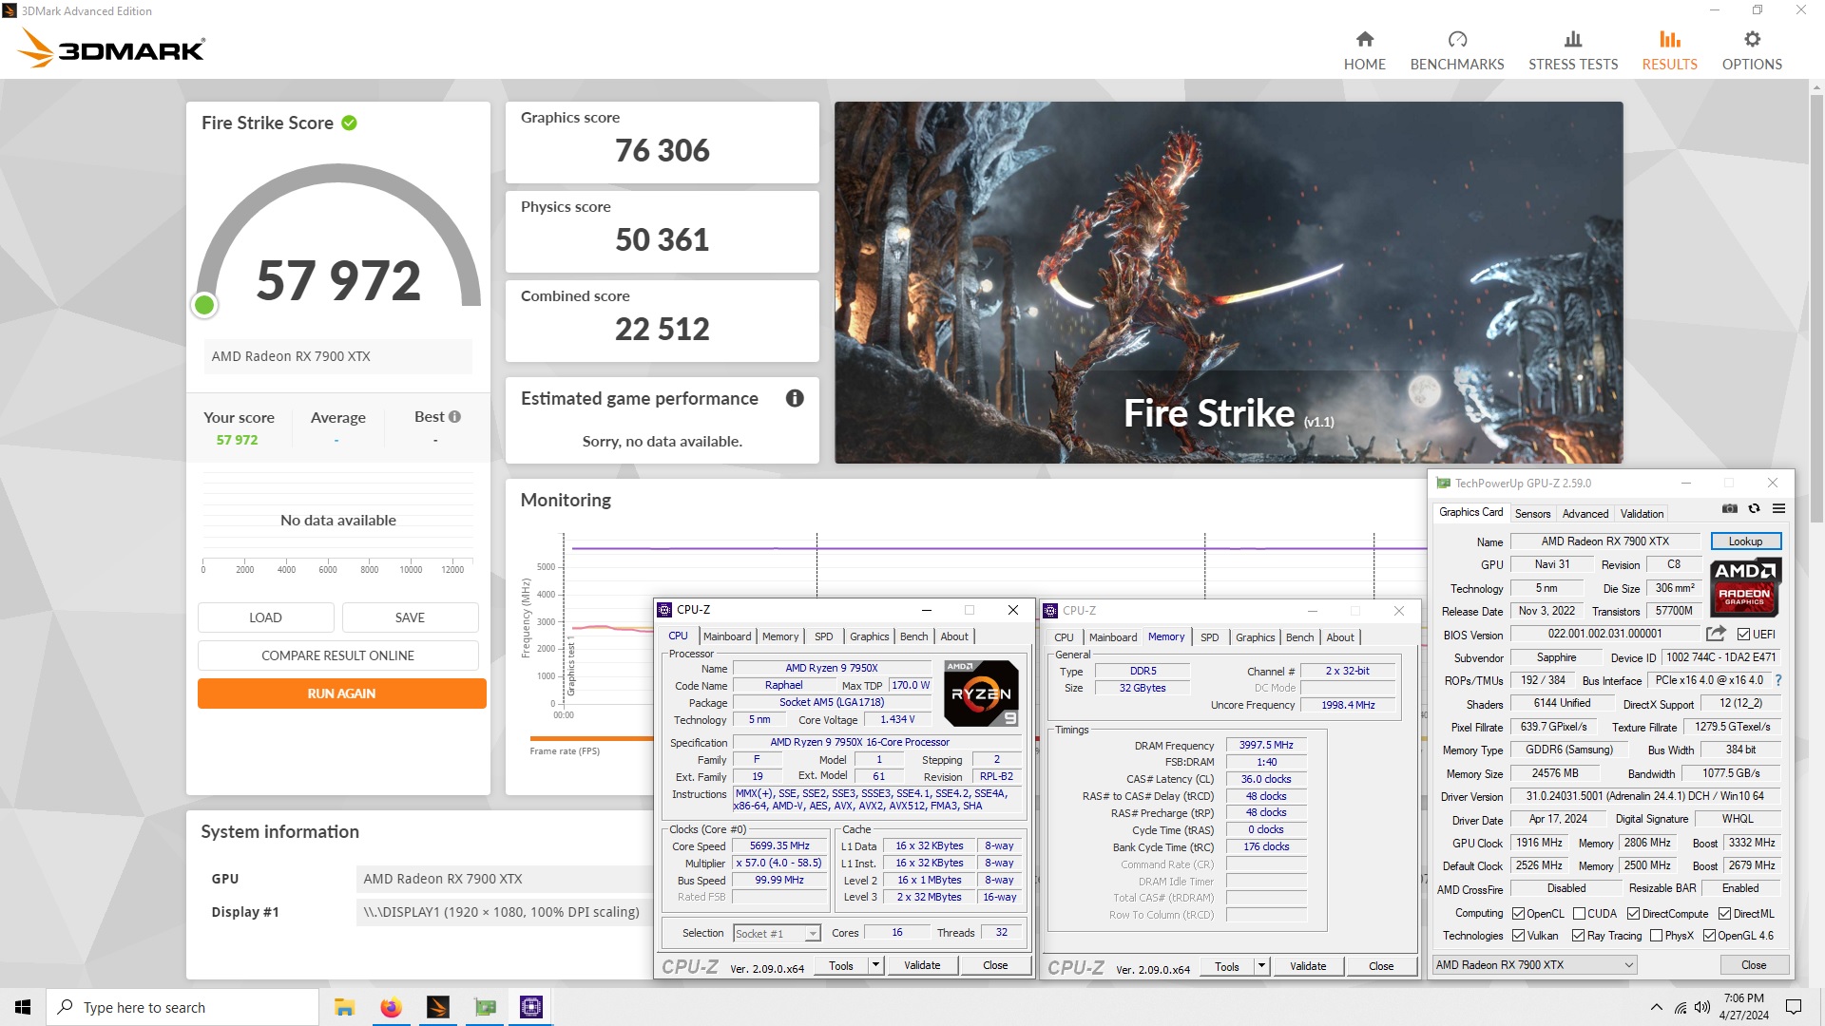Image resolution: width=1825 pixels, height=1026 pixels.
Task: Toggle the DirectML checkbox
Action: [x=1724, y=914]
